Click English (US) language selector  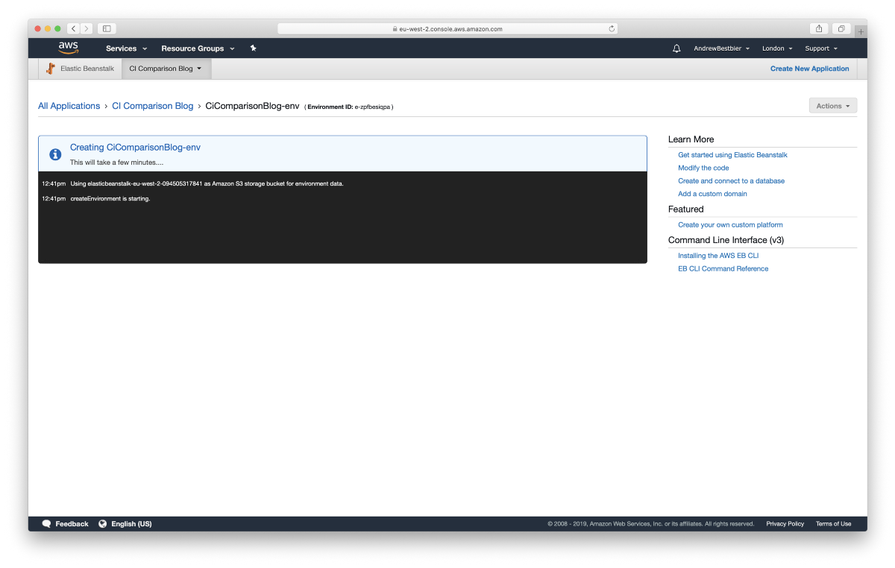click(125, 524)
